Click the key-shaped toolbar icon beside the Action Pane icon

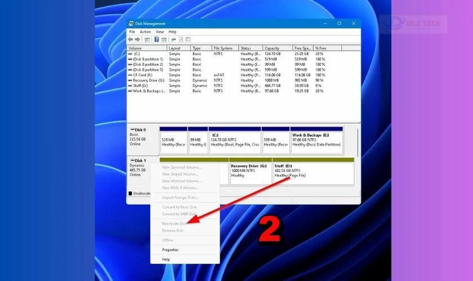pyautogui.click(x=173, y=39)
